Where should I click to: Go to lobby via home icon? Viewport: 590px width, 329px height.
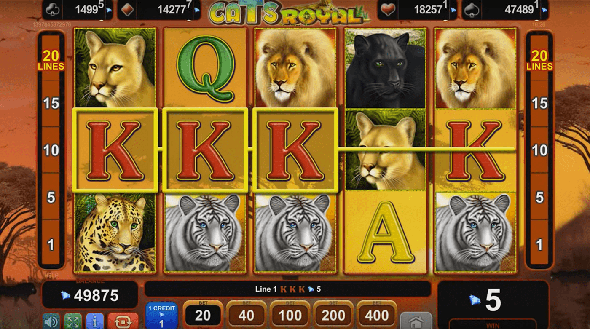(x=416, y=321)
